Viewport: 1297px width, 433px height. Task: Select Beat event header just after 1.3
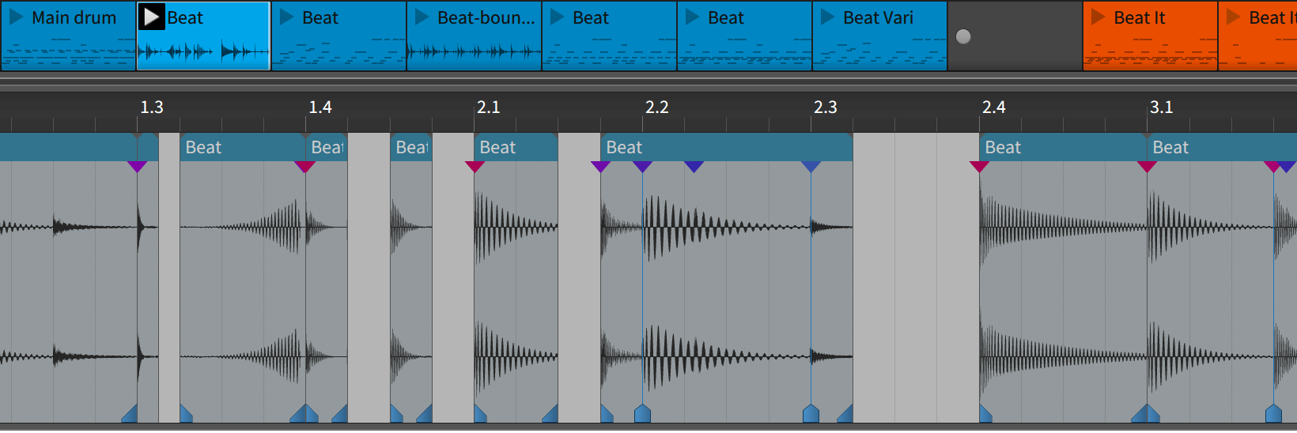243,147
